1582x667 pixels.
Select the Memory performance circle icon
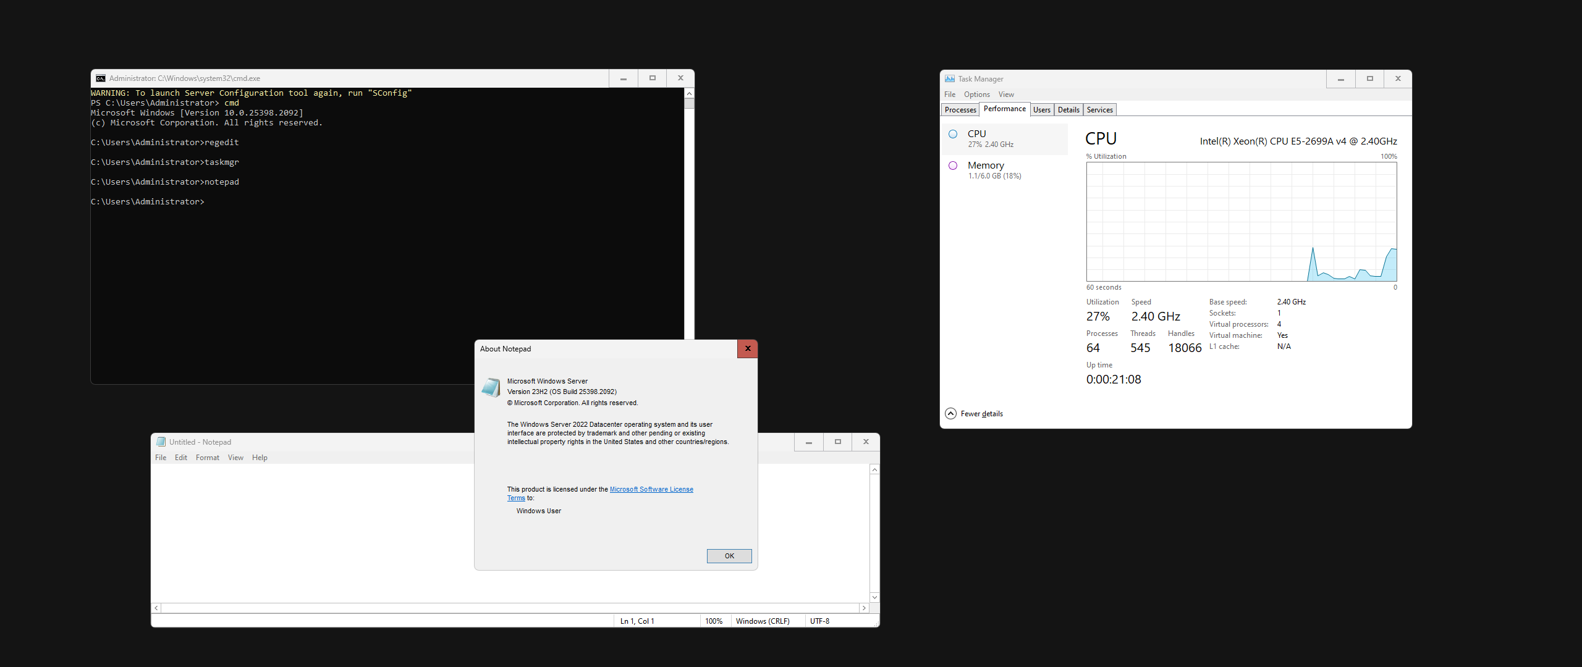click(x=953, y=166)
